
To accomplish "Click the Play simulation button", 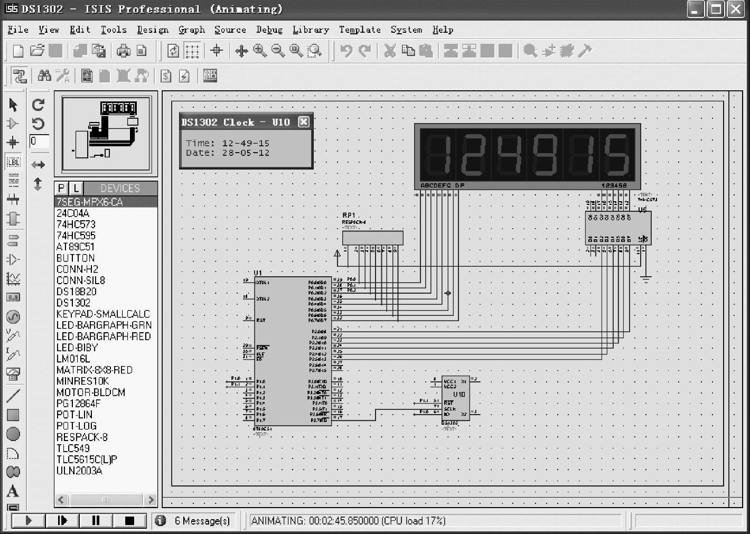I will [29, 521].
